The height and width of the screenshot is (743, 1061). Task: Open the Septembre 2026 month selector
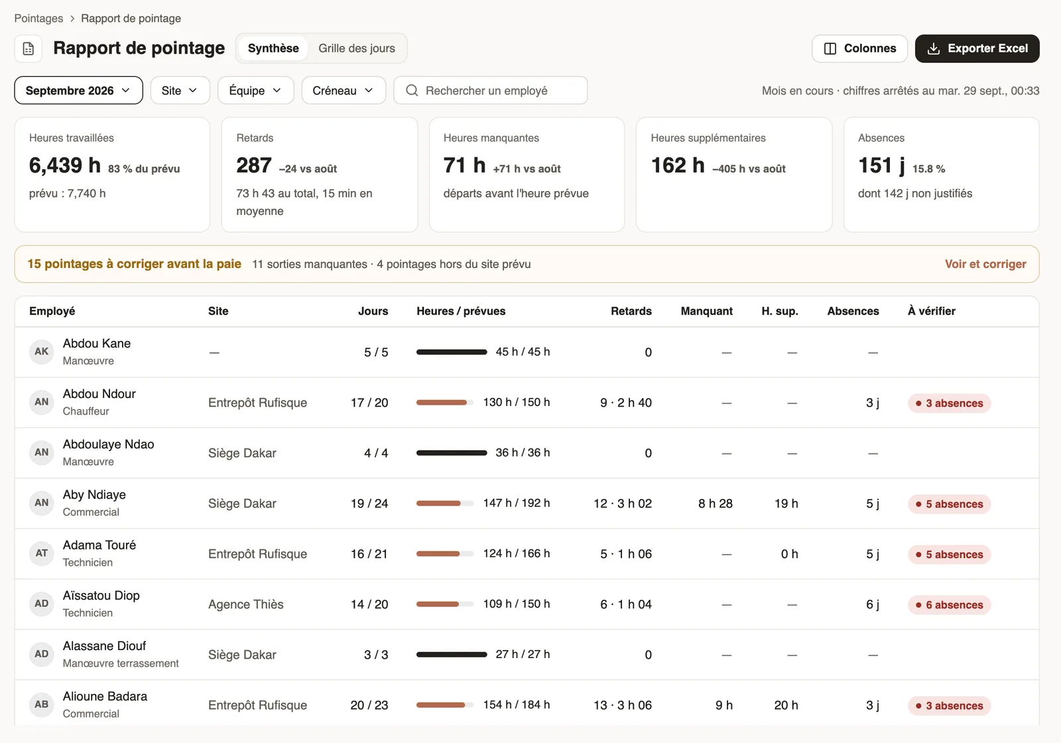[78, 90]
